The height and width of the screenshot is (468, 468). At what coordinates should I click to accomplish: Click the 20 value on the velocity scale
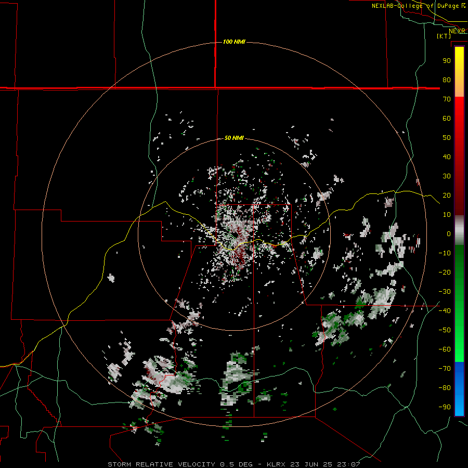pyautogui.click(x=447, y=195)
